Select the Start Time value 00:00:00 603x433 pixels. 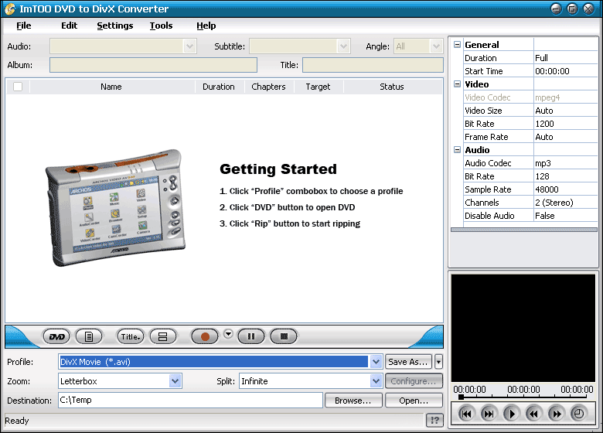(565, 71)
